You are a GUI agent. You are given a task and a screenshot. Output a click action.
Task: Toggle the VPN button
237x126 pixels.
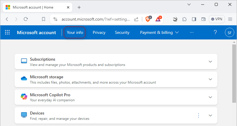point(217,19)
